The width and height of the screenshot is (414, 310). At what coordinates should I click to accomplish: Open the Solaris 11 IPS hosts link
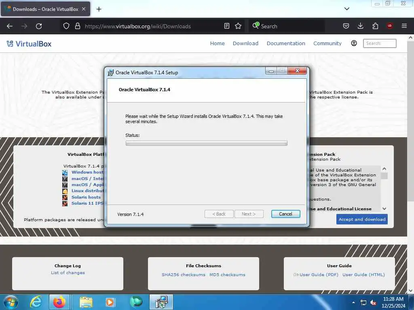[88, 203]
